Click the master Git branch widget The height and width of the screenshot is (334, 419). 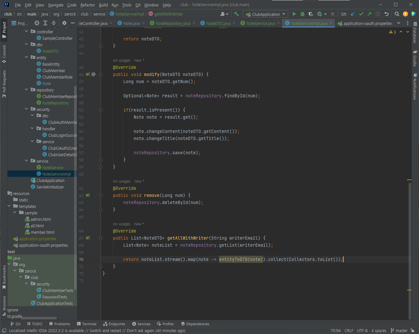click(x=399, y=330)
